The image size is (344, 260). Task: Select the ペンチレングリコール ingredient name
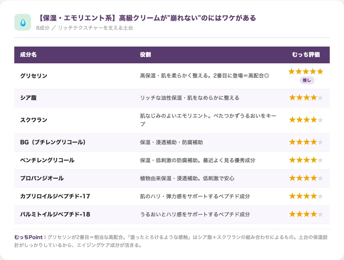tap(47, 160)
